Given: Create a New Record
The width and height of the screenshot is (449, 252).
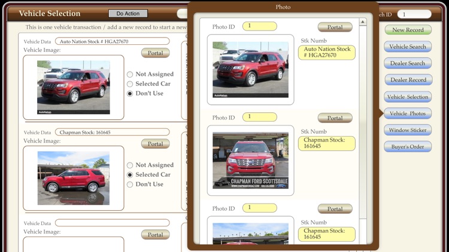Looking at the screenshot, I should click(408, 30).
